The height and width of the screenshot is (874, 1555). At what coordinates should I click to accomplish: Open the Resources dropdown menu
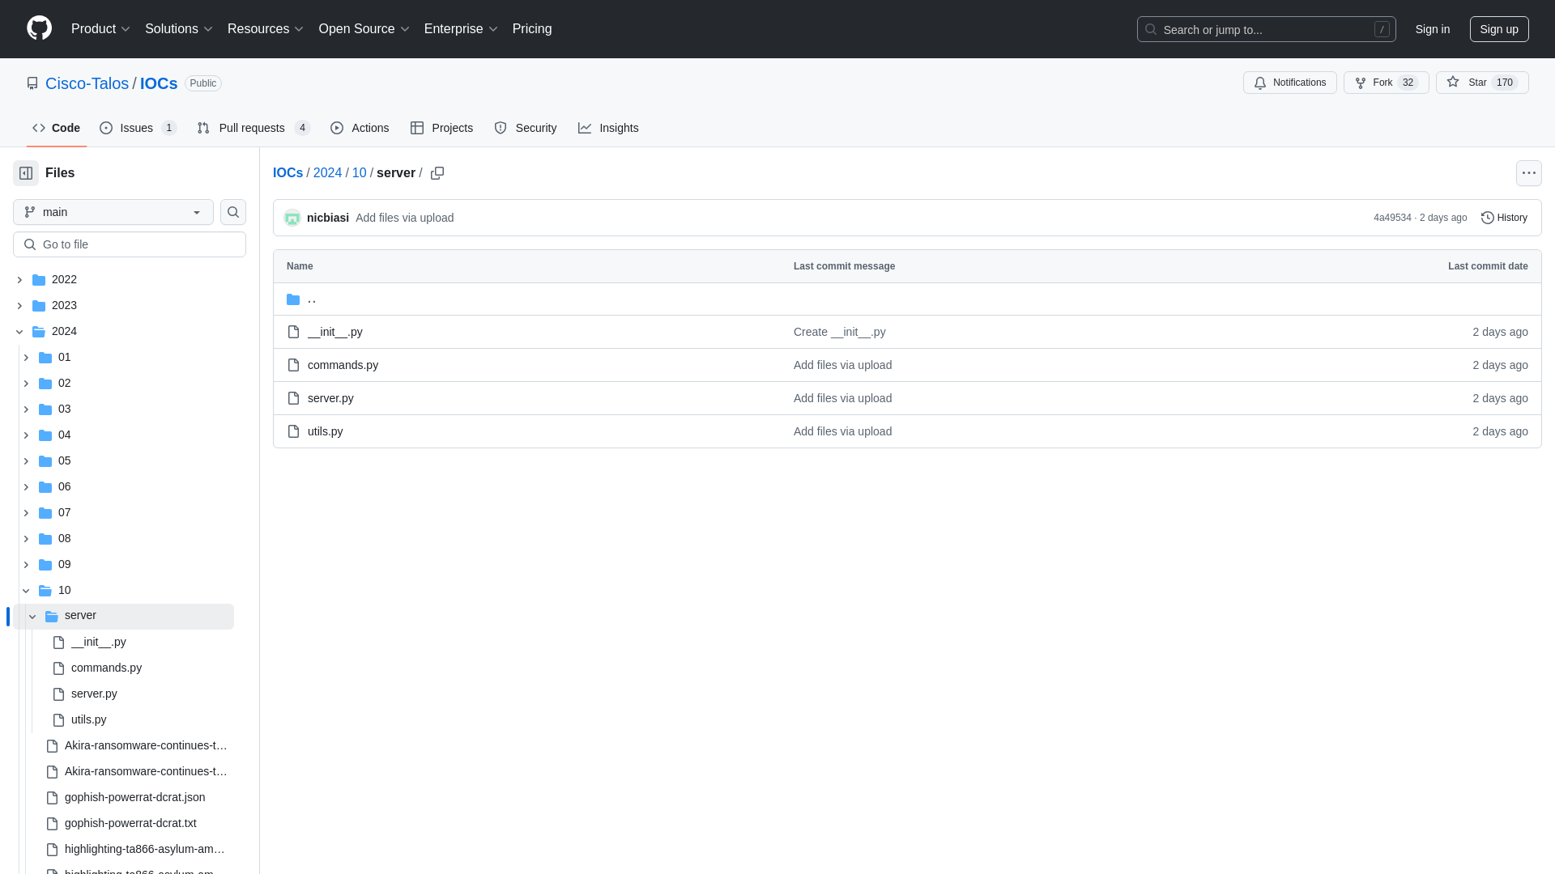265,29
